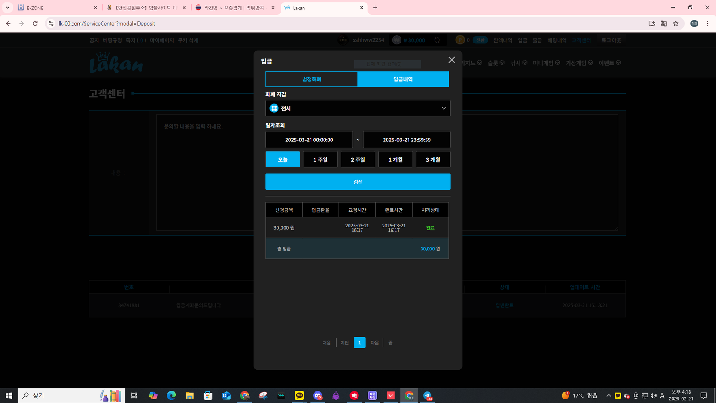The height and width of the screenshot is (403, 716).
Task: Choose the 1 개월 date range
Action: point(395,159)
